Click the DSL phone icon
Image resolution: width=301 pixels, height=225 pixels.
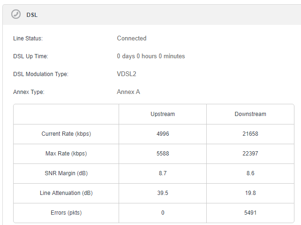click(x=16, y=14)
